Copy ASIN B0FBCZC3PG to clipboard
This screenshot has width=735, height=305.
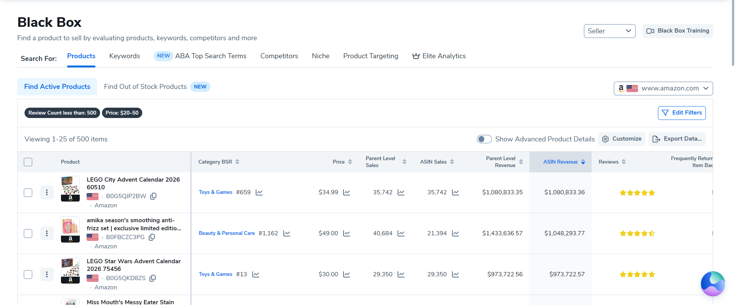[152, 237]
